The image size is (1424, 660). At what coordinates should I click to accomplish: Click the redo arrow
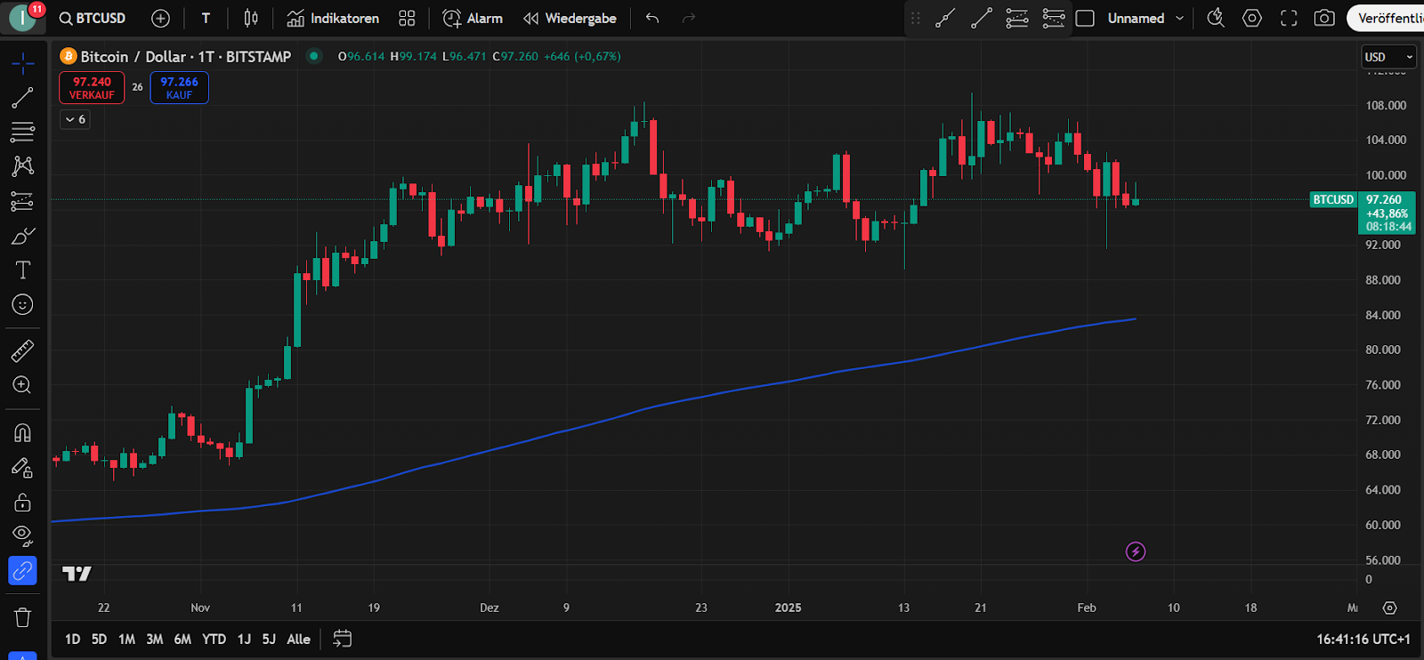coord(688,18)
